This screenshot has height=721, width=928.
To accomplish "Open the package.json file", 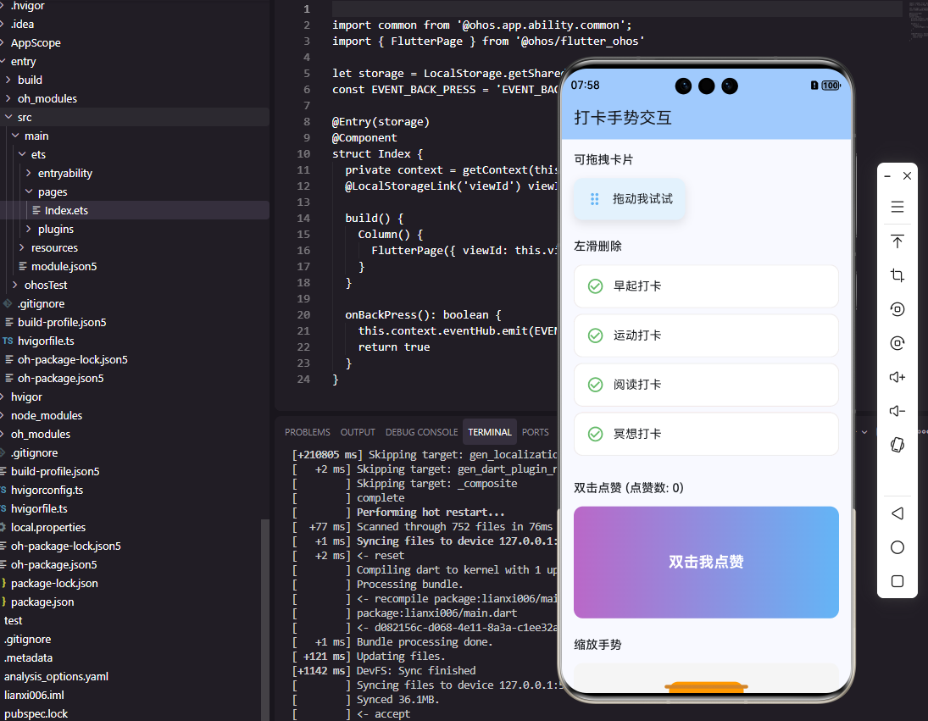I will pos(42,602).
